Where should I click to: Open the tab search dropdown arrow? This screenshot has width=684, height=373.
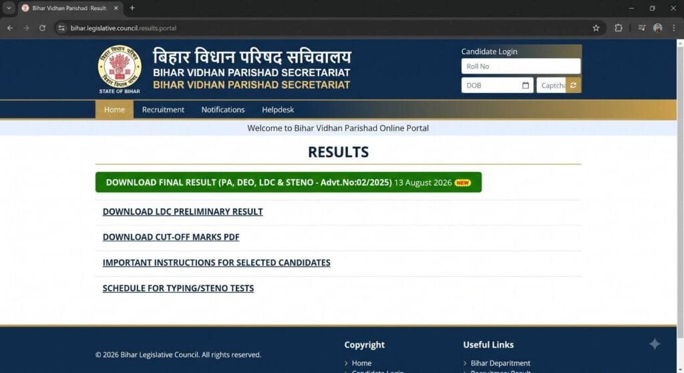(9, 8)
